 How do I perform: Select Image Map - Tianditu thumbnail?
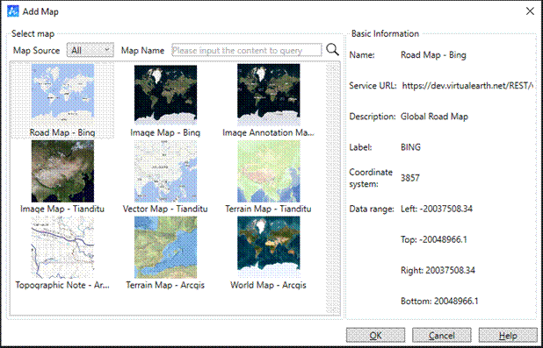coord(62,172)
